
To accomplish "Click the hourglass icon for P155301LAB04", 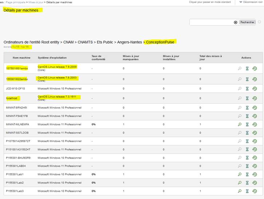I will pyautogui.click(x=247, y=166).
